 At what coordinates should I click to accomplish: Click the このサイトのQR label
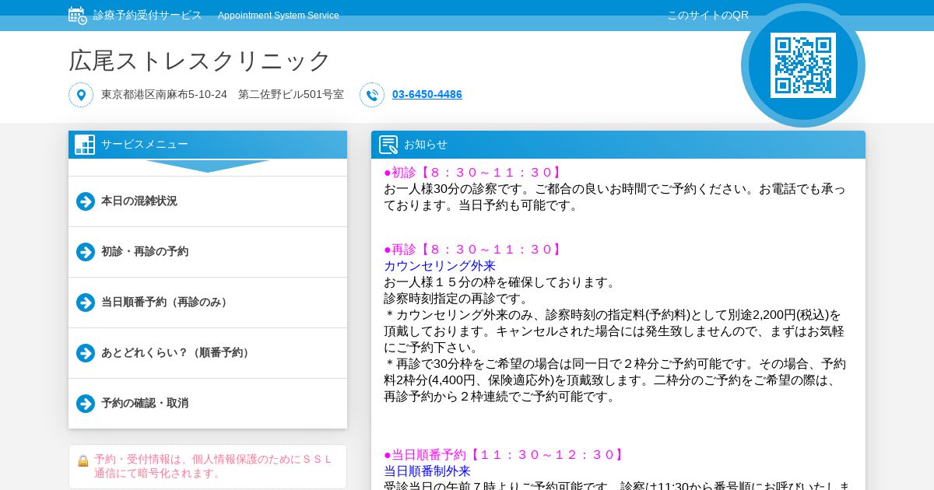(708, 16)
